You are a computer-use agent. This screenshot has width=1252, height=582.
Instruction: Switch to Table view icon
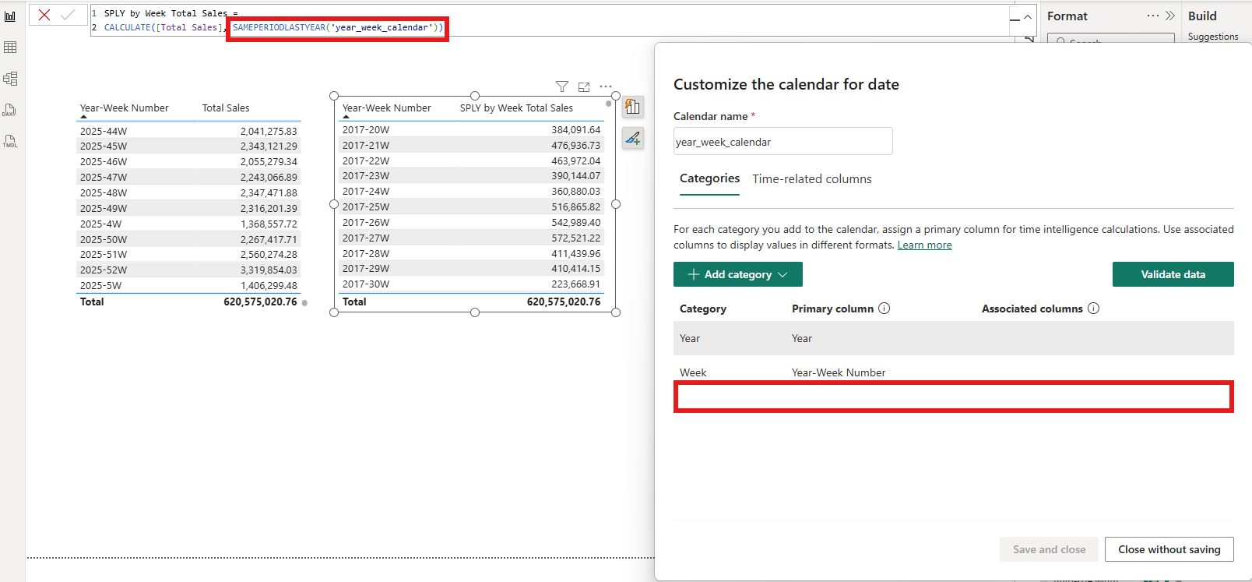10,48
